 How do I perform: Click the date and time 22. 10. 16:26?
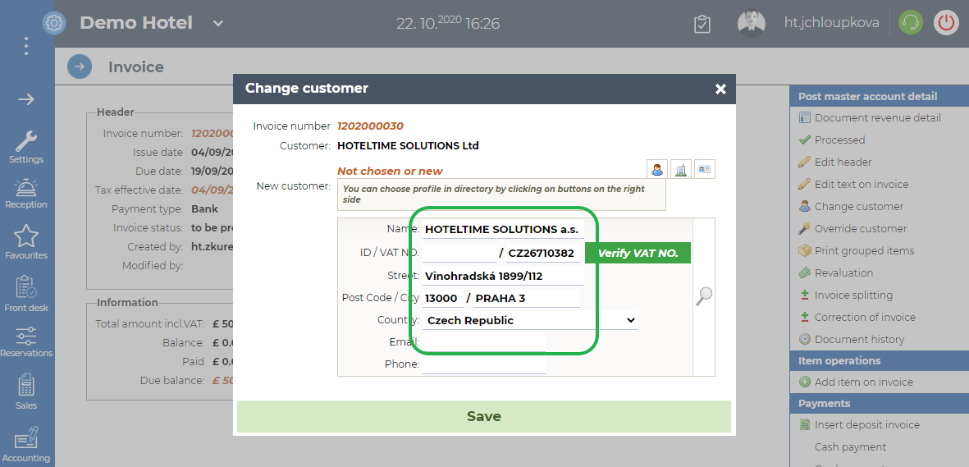point(448,24)
